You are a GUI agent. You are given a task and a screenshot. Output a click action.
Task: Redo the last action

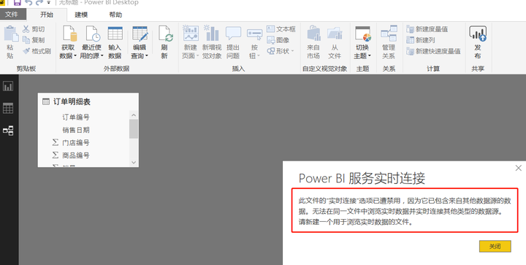tap(39, 3)
